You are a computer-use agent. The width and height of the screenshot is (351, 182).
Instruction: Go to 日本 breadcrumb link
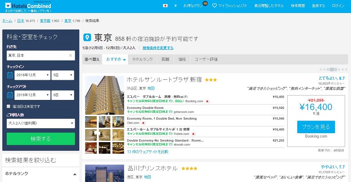click(x=21, y=21)
